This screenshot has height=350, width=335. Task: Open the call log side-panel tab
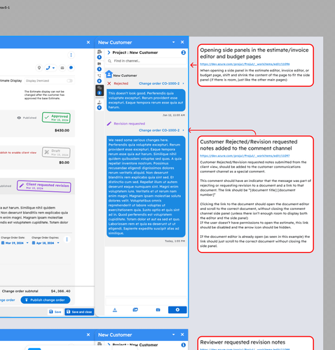[100, 78]
